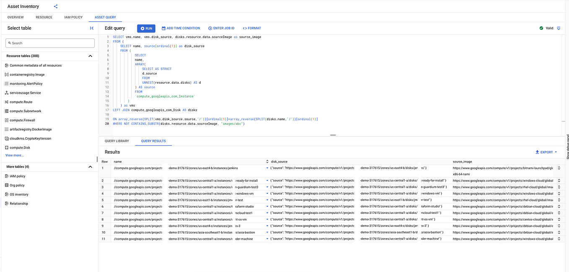Open the disk_source dropdown on row 1

(x=266, y=168)
